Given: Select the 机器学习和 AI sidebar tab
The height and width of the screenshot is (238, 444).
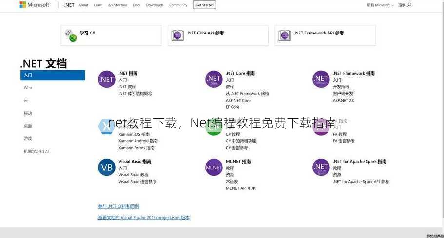Looking at the screenshot, I should click(36, 152).
